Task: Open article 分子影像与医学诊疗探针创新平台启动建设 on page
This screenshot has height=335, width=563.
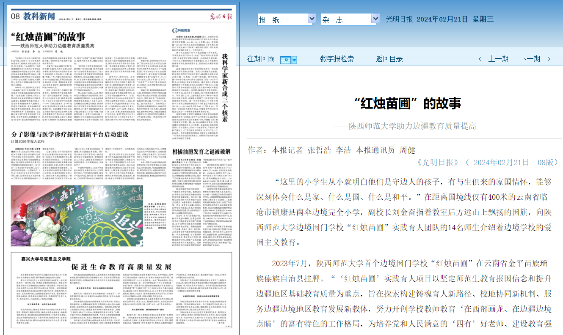Action: (x=70, y=134)
